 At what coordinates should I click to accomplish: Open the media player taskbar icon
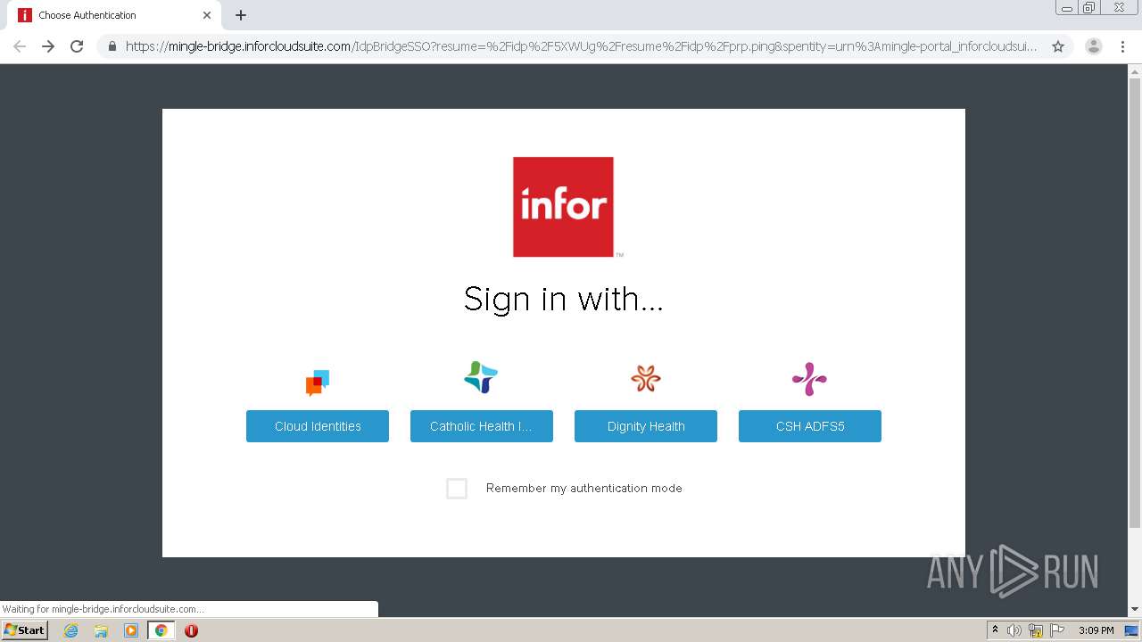131,630
